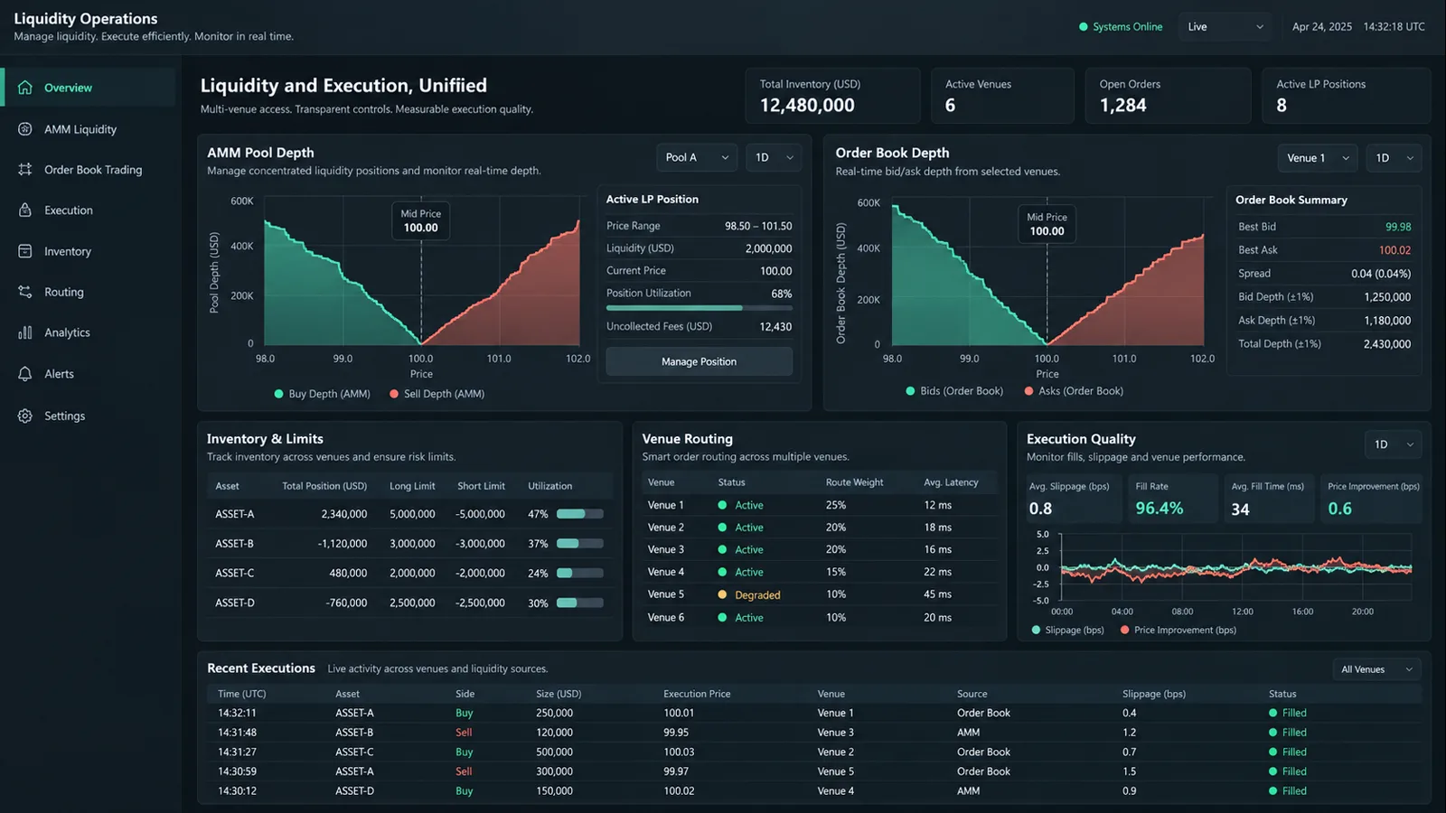Click the Order Book Trading icon
1446x813 pixels.
click(x=25, y=170)
